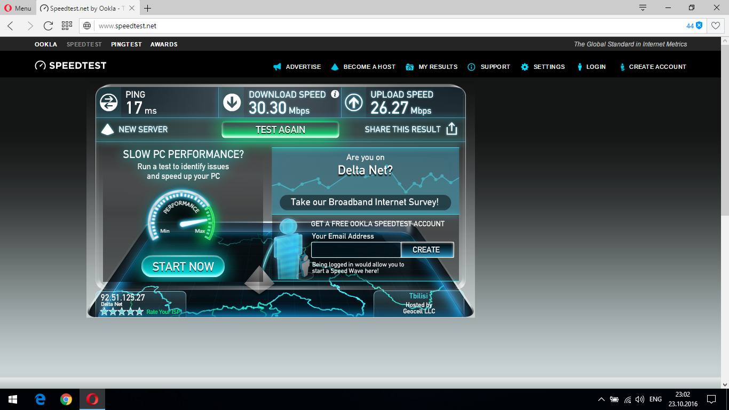
Task: Switch input language via ENG
Action: point(655,399)
